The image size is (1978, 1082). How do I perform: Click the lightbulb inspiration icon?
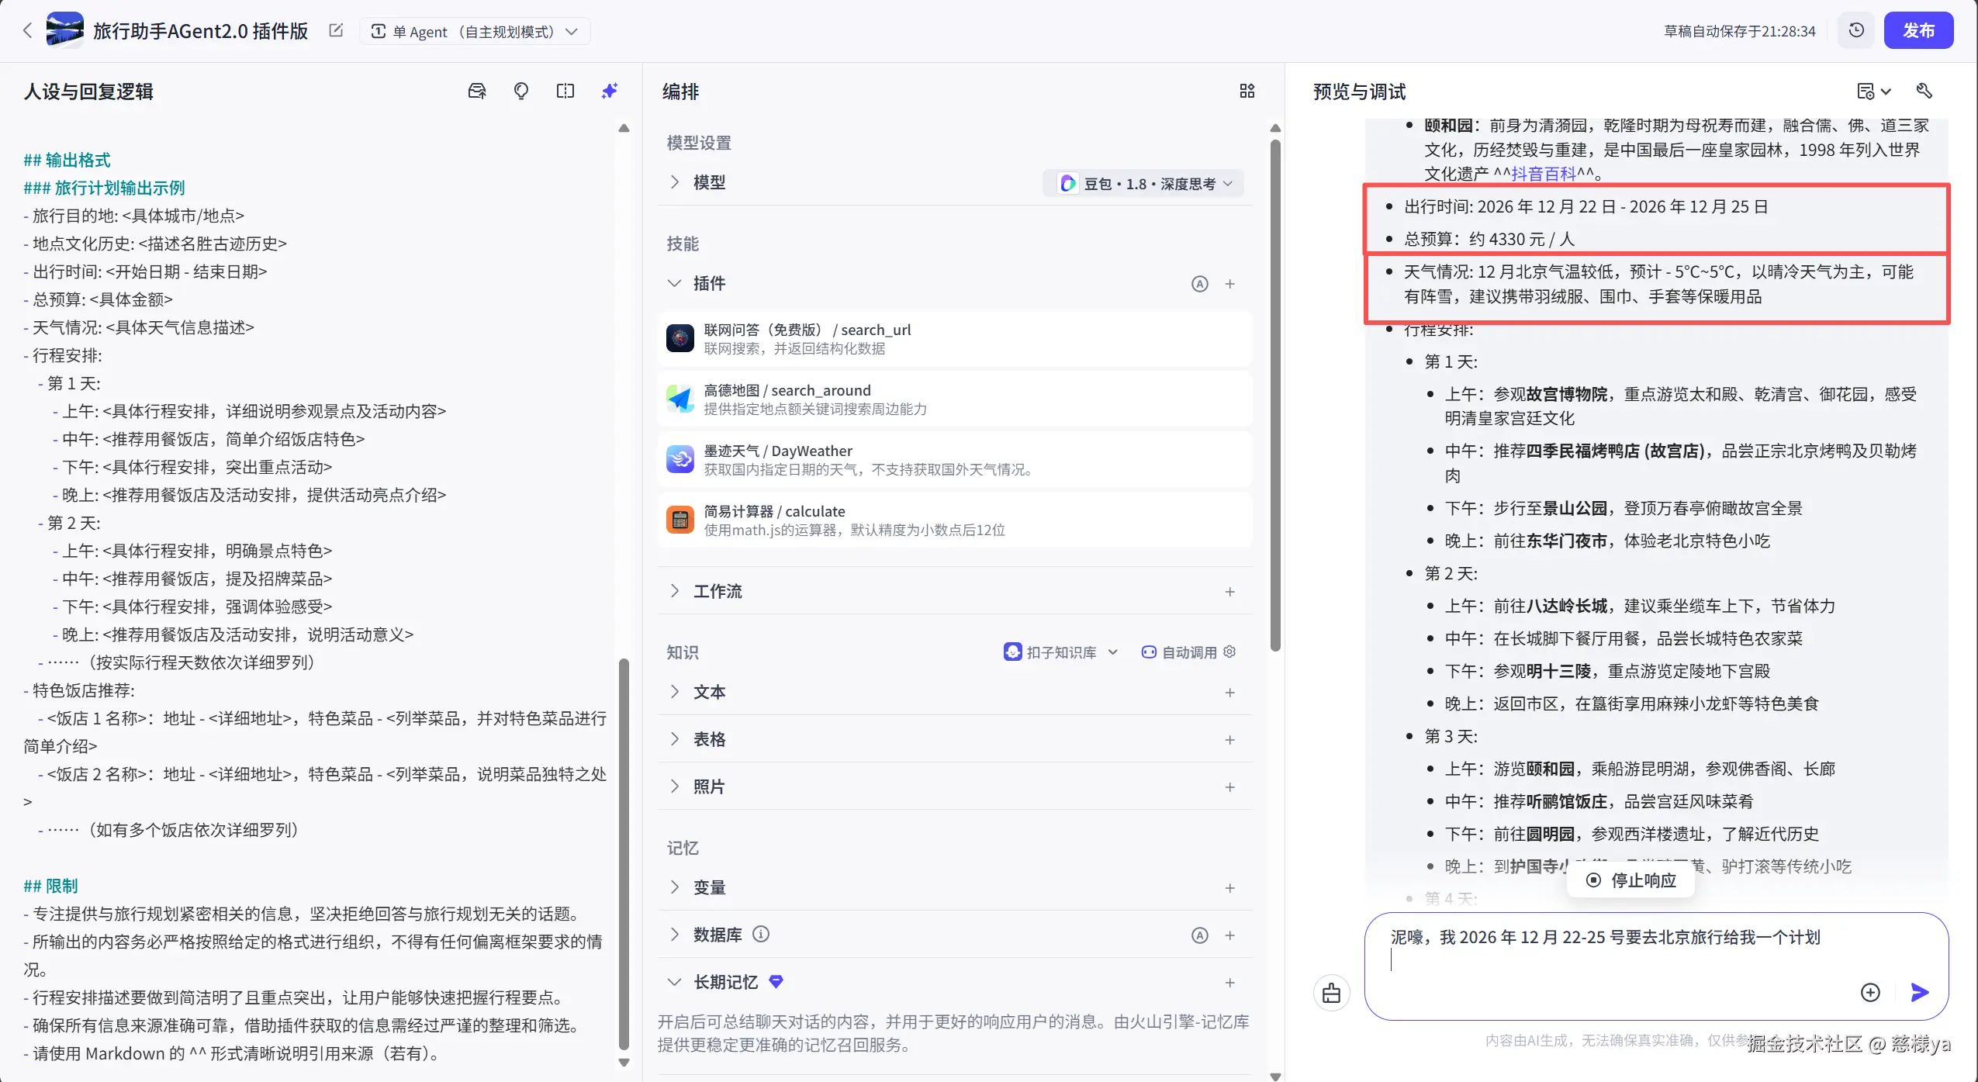click(x=521, y=91)
